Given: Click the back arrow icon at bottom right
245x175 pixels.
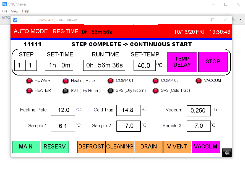Looking at the screenshot, I should click(227, 153).
